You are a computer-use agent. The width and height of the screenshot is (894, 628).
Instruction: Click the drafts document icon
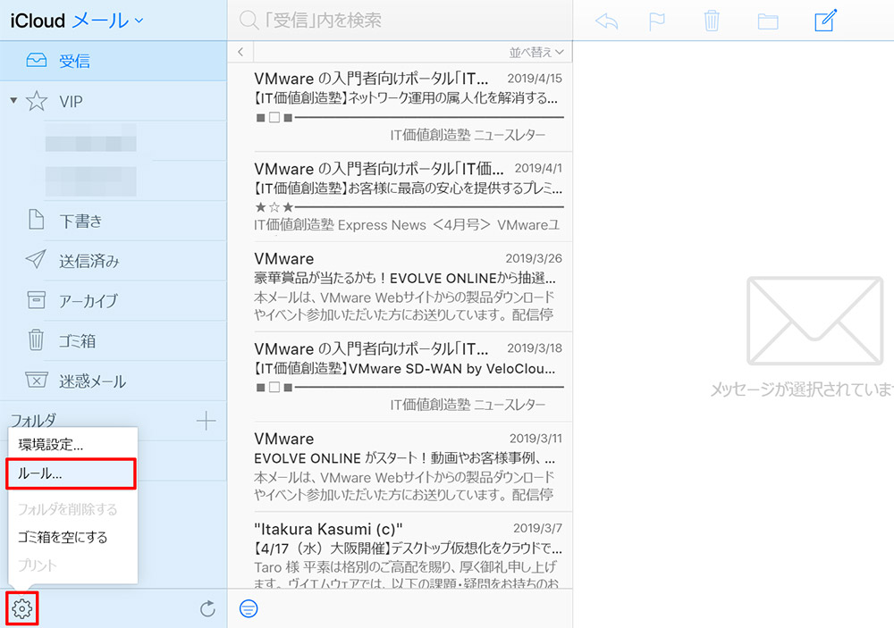(36, 220)
